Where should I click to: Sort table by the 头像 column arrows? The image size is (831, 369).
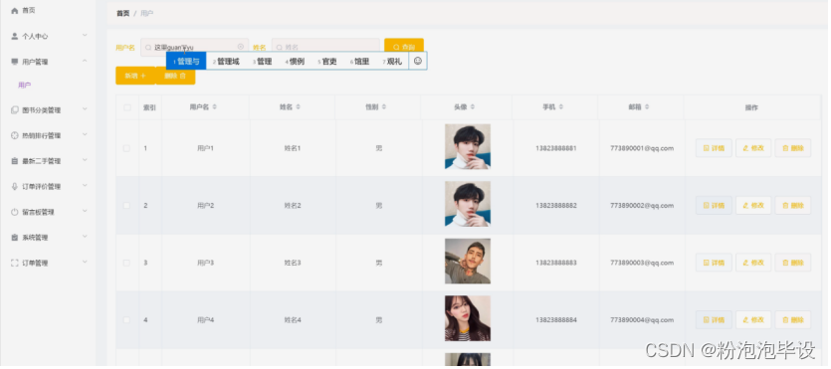[473, 107]
